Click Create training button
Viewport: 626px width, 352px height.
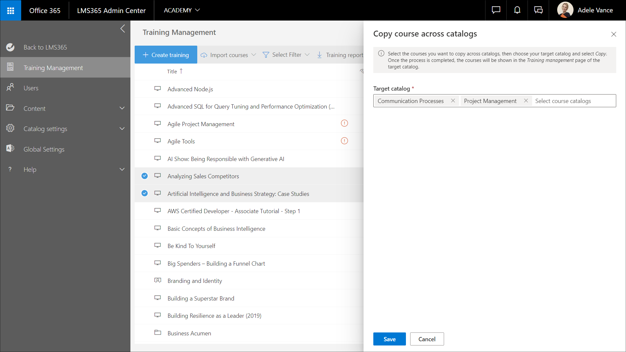coord(166,55)
